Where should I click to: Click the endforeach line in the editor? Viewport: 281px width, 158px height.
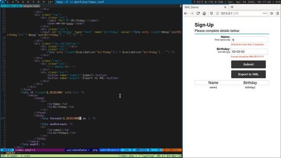[57, 124]
